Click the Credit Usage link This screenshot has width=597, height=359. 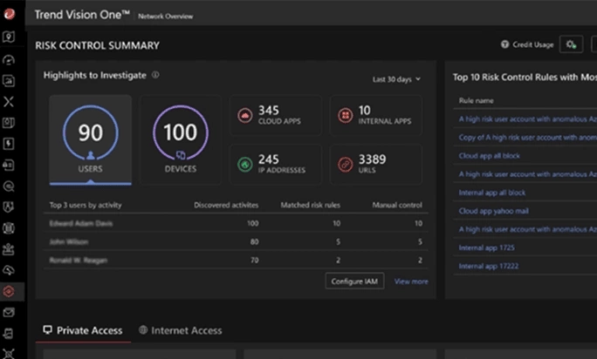pos(532,44)
